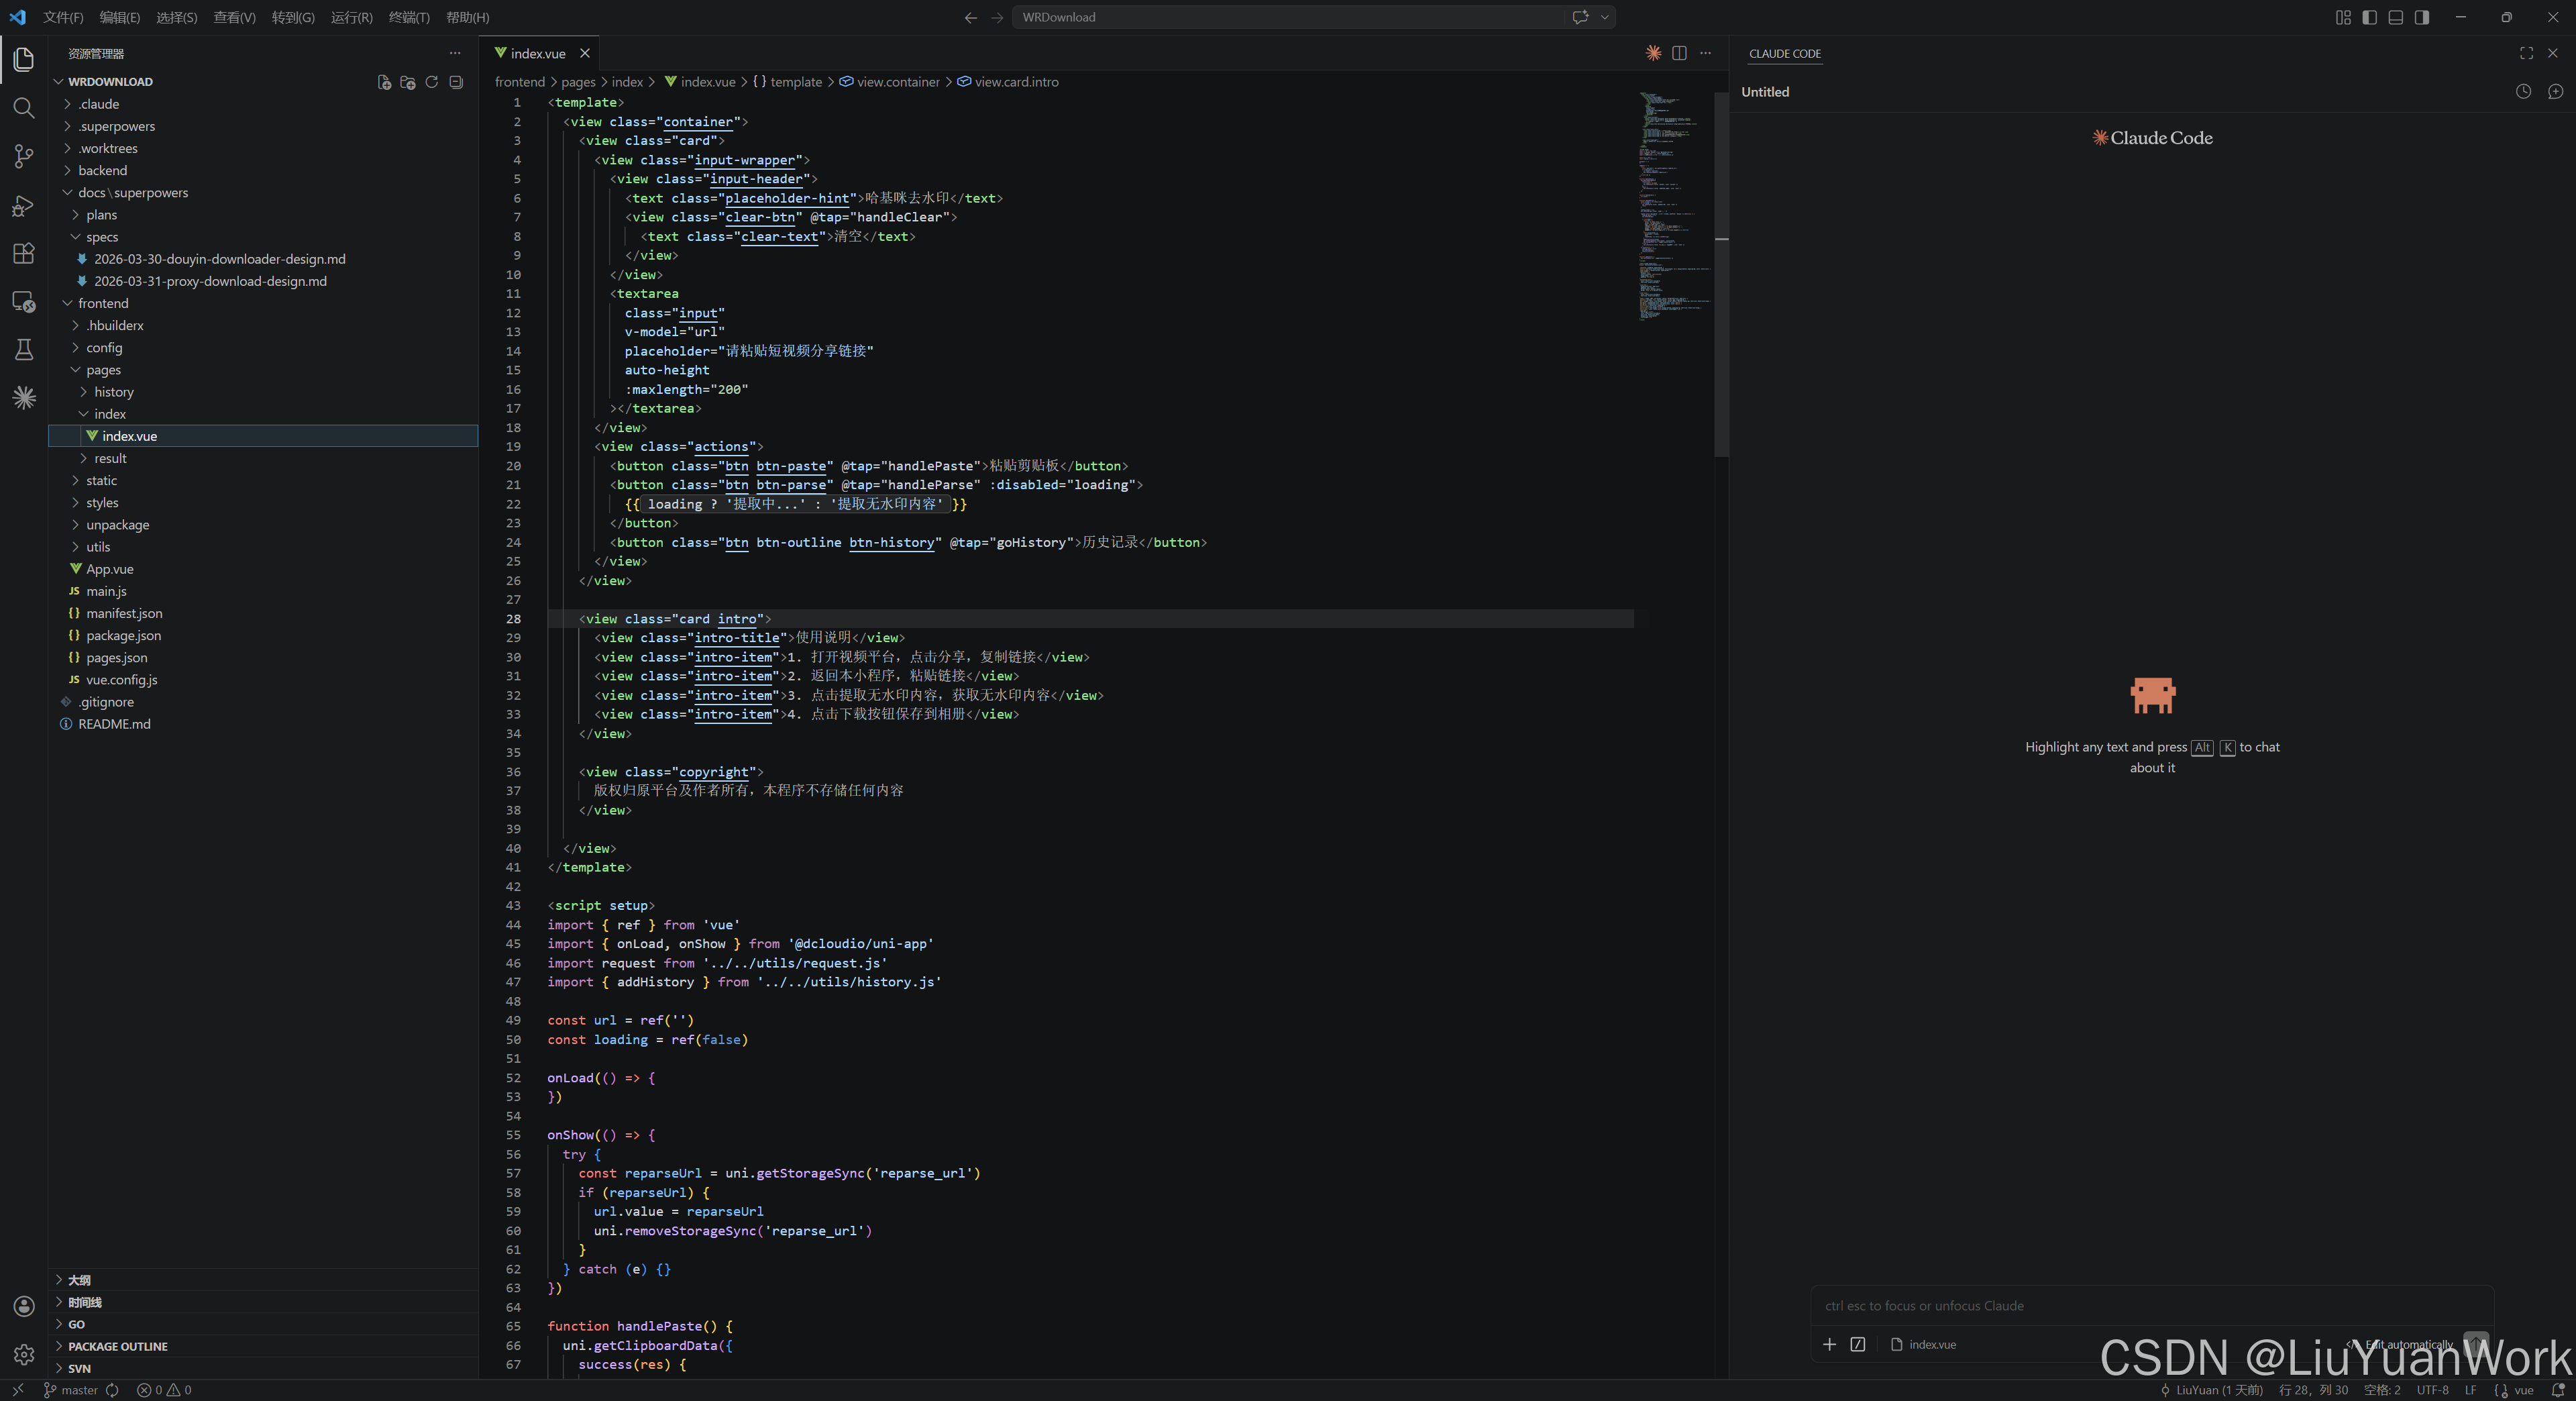The width and height of the screenshot is (2576, 1401).
Task: Open the 编辑(E) menu
Action: click(x=120, y=17)
